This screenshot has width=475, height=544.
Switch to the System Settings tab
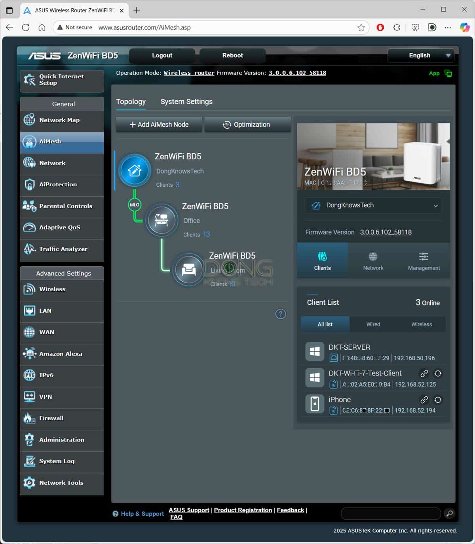click(x=186, y=102)
